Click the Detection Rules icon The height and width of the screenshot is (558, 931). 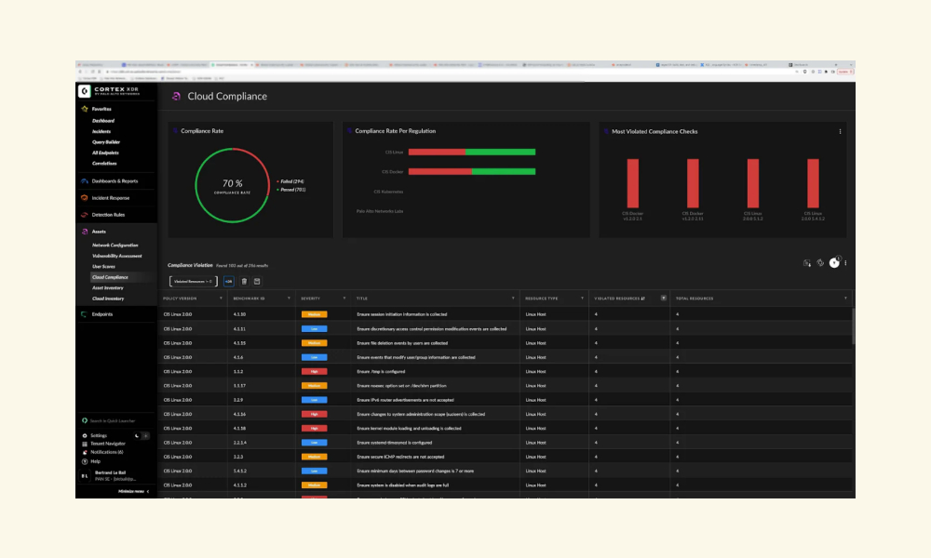[85, 215]
